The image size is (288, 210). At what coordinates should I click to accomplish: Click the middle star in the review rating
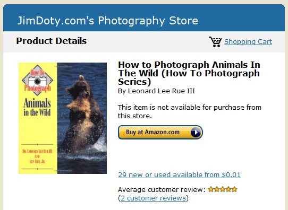(x=223, y=189)
